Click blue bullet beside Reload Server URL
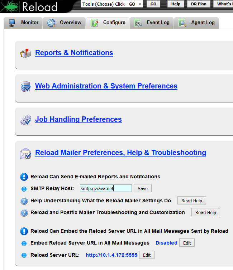 tap(24, 255)
